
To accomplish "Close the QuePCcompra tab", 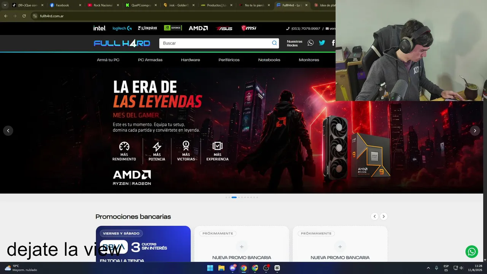I will (x=155, y=5).
